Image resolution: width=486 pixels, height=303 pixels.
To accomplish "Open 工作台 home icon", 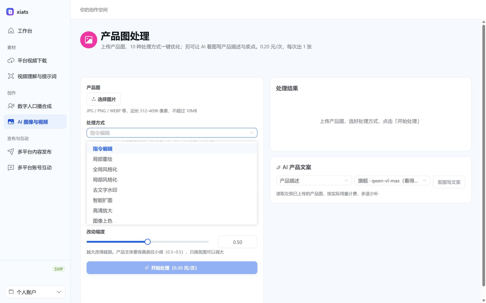I will tap(11, 31).
